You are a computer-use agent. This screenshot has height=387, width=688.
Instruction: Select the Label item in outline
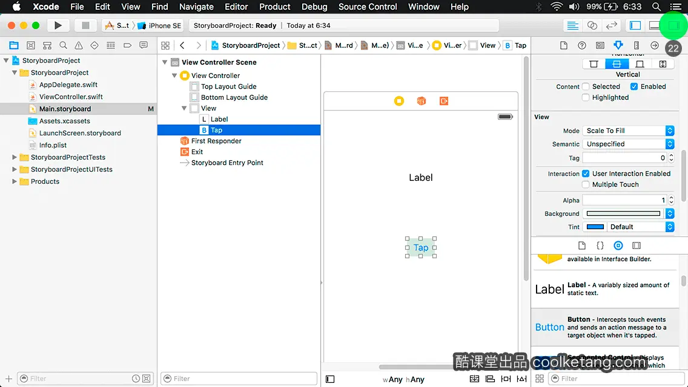219,119
